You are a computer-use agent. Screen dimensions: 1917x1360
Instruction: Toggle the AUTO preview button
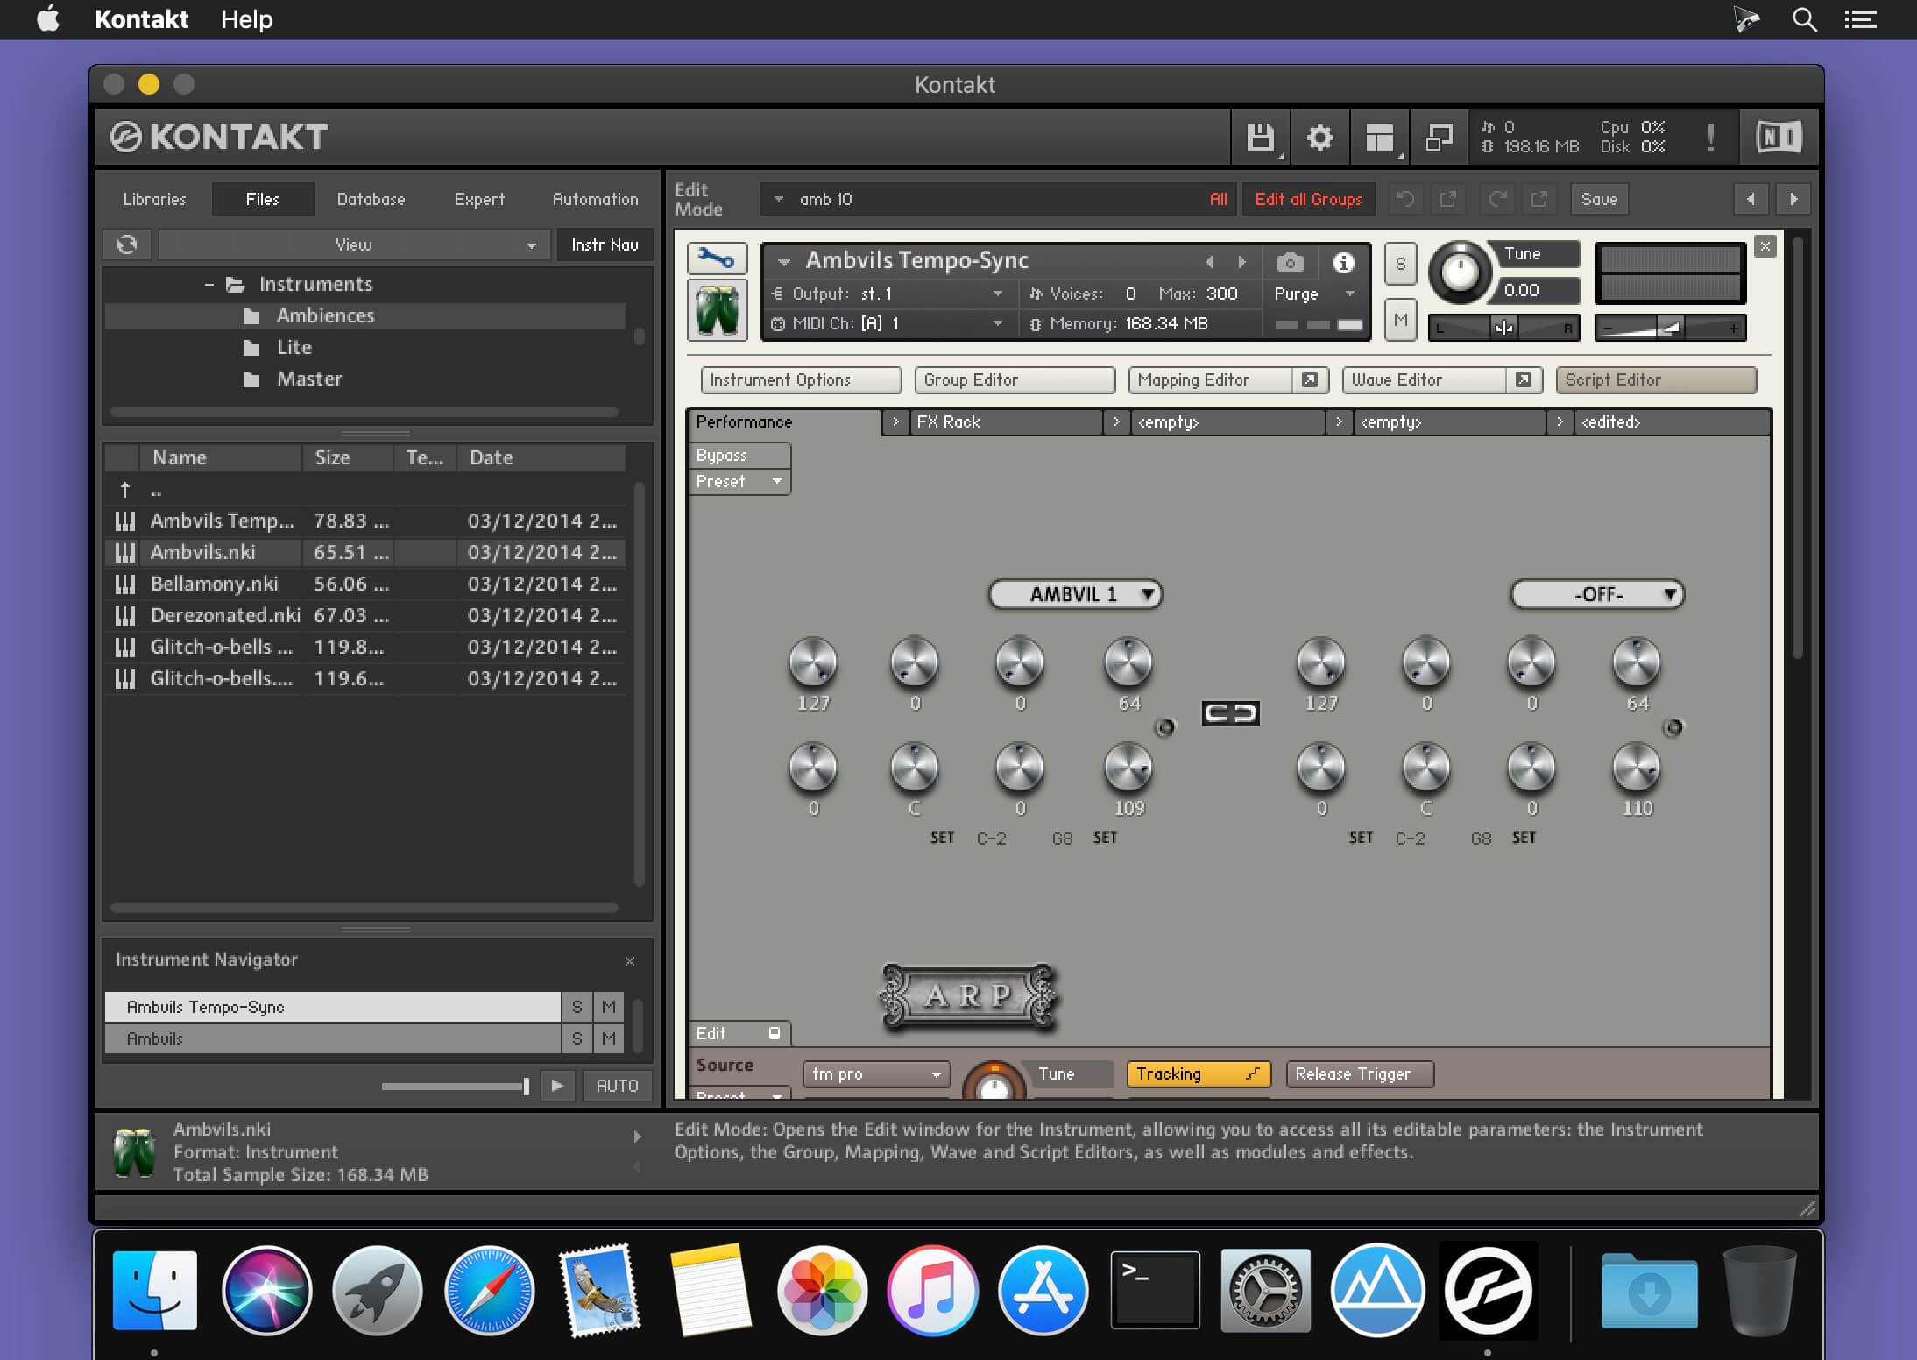[x=617, y=1086]
